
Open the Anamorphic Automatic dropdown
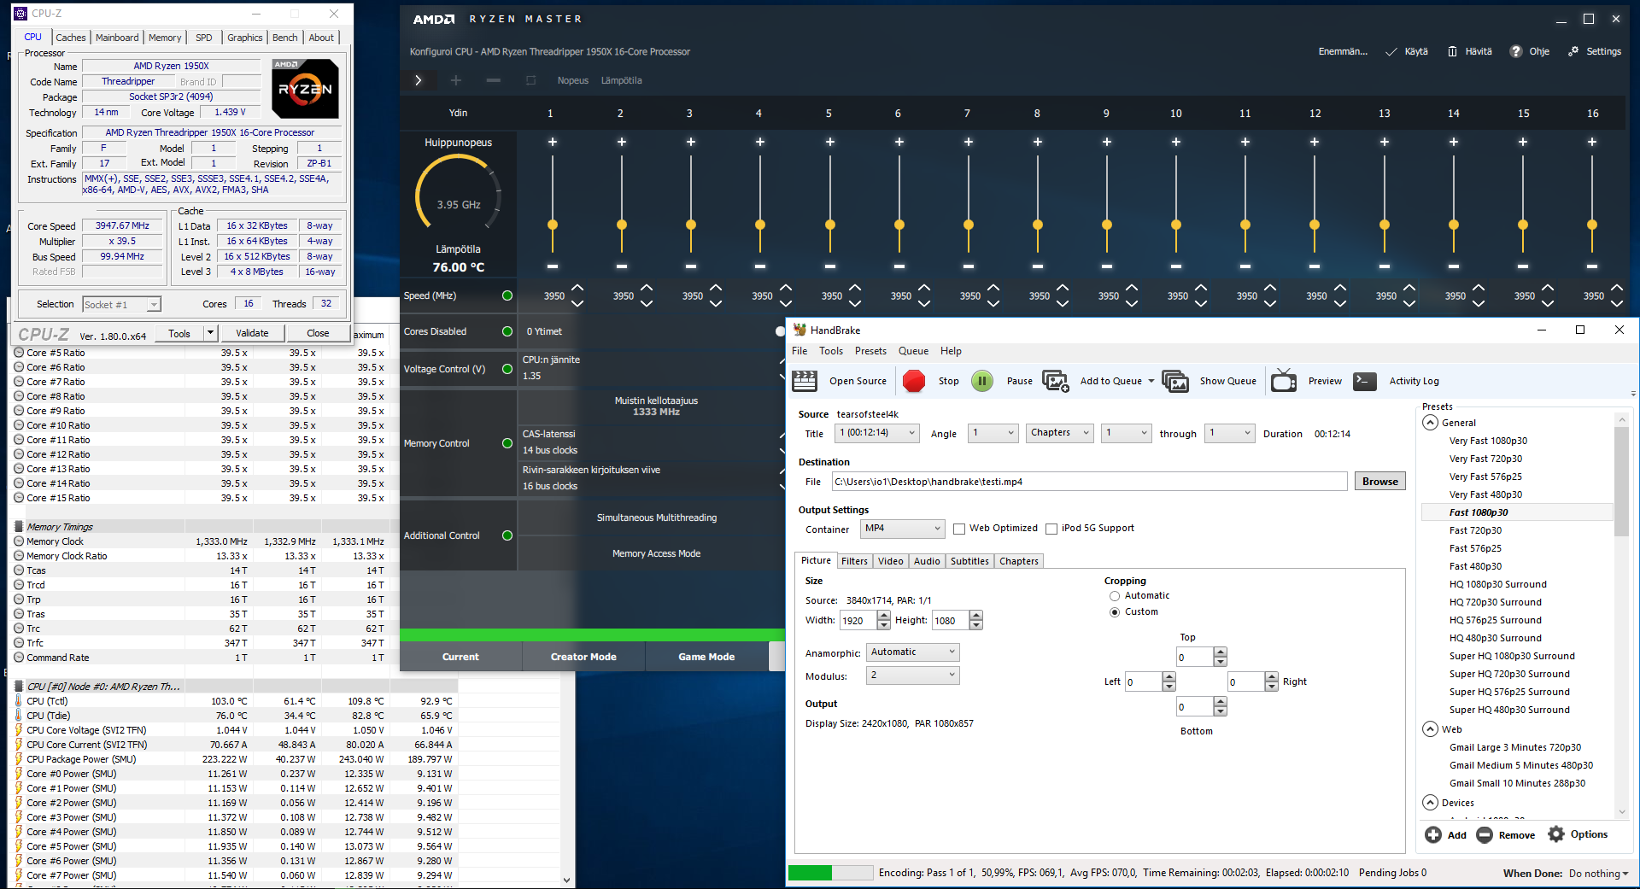(913, 652)
